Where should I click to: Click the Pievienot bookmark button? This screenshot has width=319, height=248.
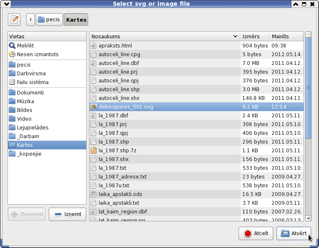coord(27,214)
